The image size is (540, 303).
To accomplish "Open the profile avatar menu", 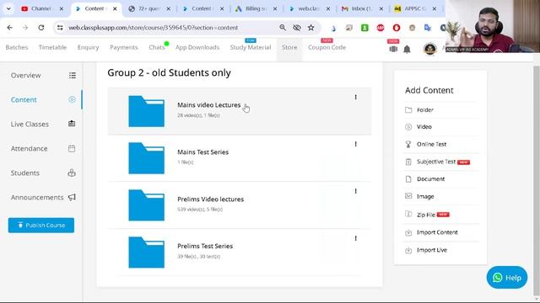I will pos(429,49).
